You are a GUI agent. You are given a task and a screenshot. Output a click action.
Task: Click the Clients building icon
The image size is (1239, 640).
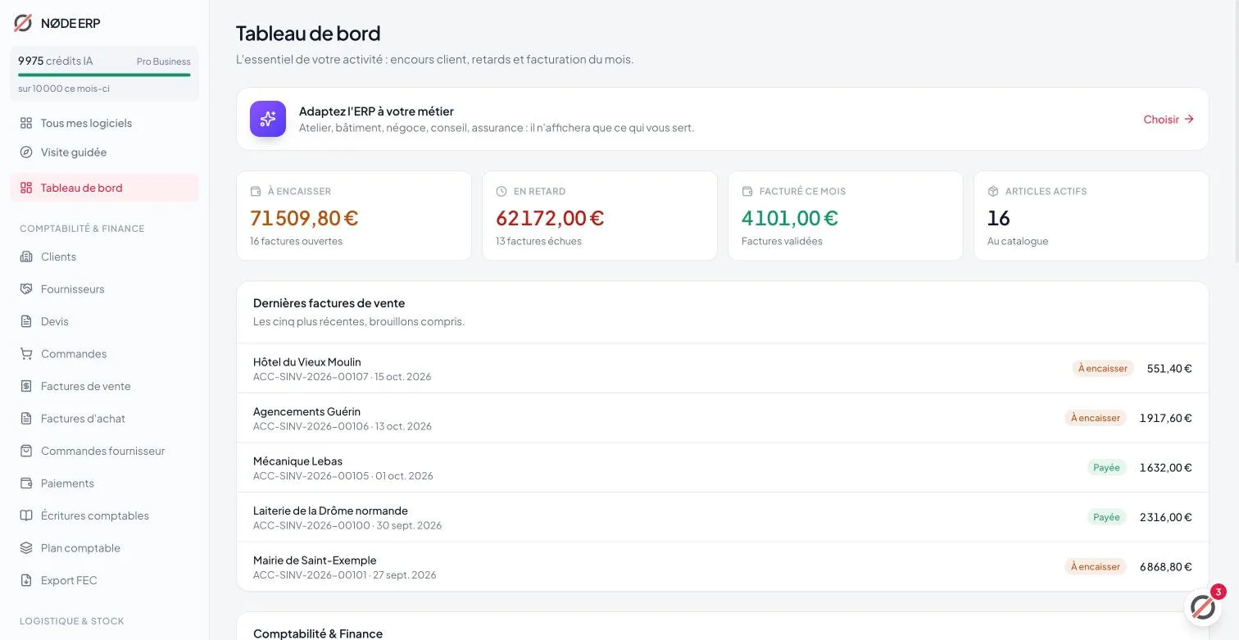tap(26, 256)
